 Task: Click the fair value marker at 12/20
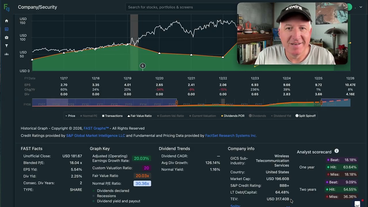click(x=159, y=53)
